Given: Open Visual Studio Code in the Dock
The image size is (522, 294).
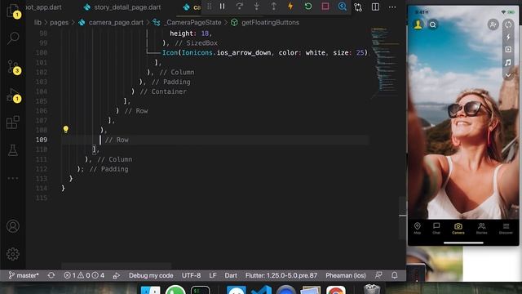Looking at the screenshot, I should [261, 290].
